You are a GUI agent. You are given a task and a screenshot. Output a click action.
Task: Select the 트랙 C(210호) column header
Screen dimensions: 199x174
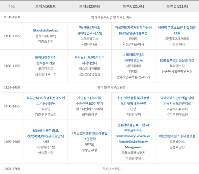133,6
